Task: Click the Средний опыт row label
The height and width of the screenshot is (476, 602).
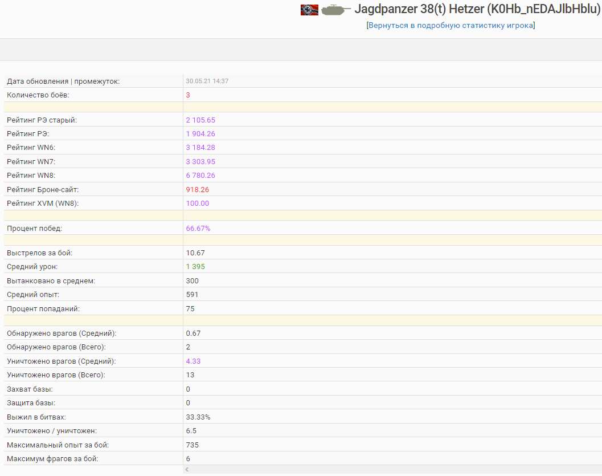Action: [33, 295]
